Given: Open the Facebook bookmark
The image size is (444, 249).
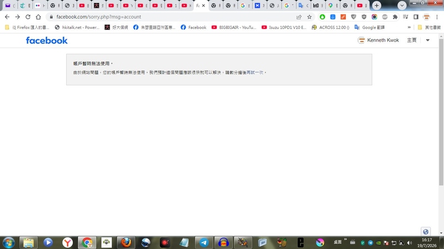Looking at the screenshot, I should pyautogui.click(x=194, y=27).
